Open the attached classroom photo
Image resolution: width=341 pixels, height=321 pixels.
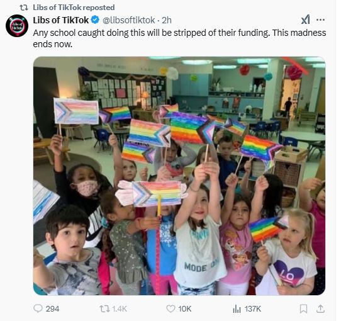[x=179, y=176]
